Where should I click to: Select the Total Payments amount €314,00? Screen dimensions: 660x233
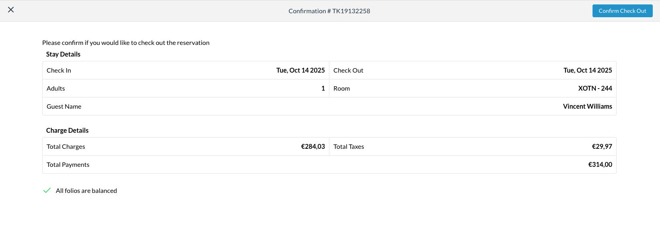pos(600,164)
